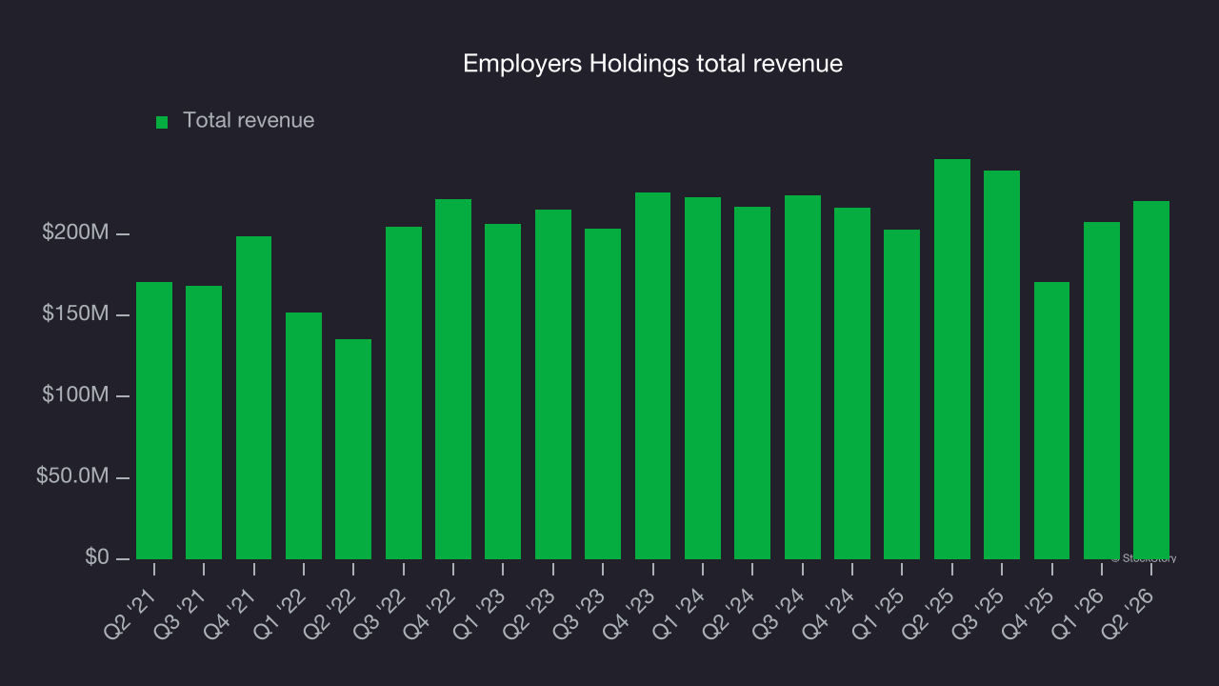Click the Q3 '25 revenue bar
Image resolution: width=1219 pixels, height=686 pixels.
click(x=1002, y=365)
